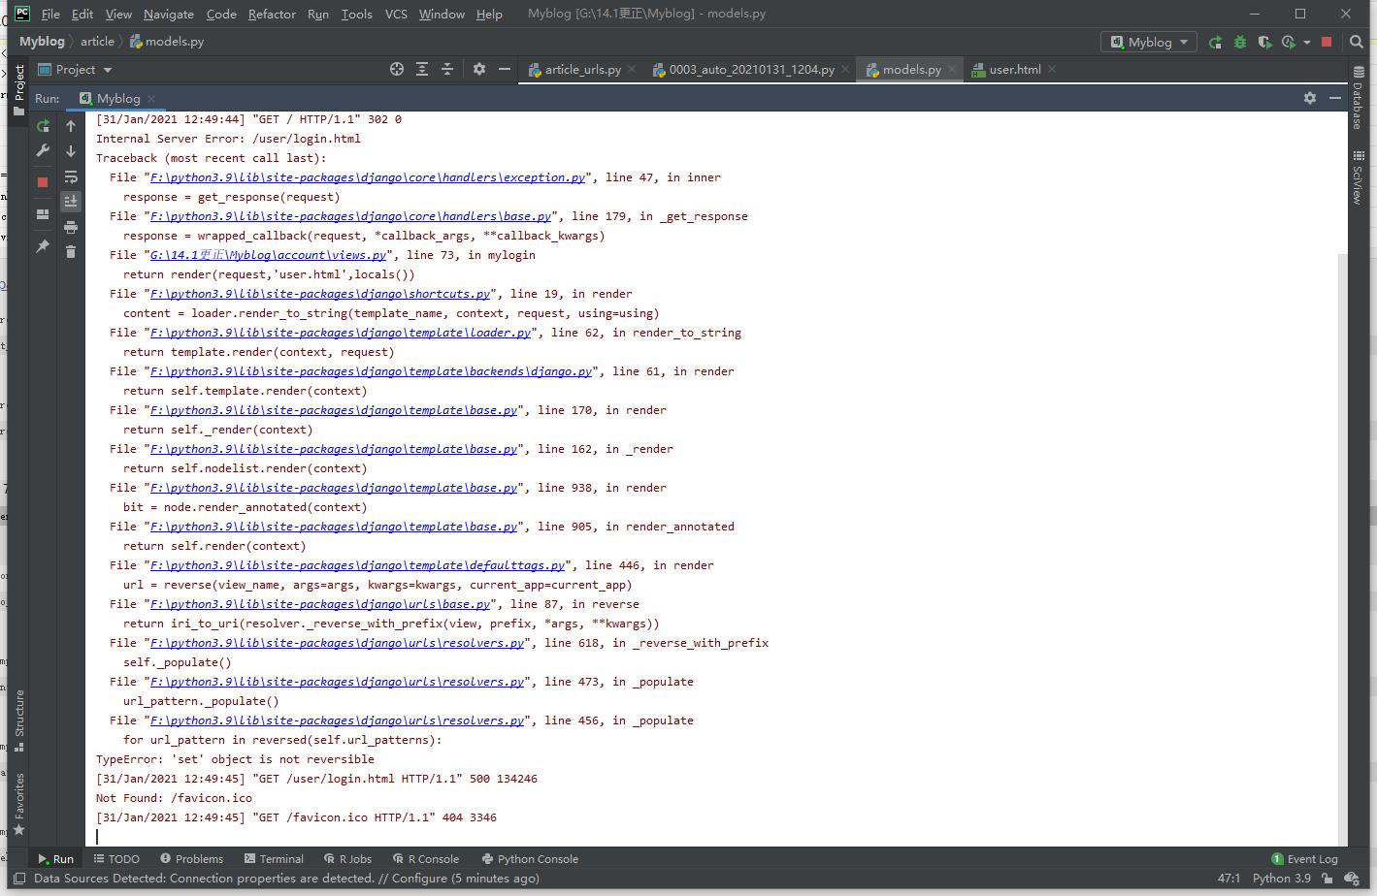Viewport: 1377px width, 896px height.
Task: Open account\views.py traceback link
Action: [x=268, y=255]
